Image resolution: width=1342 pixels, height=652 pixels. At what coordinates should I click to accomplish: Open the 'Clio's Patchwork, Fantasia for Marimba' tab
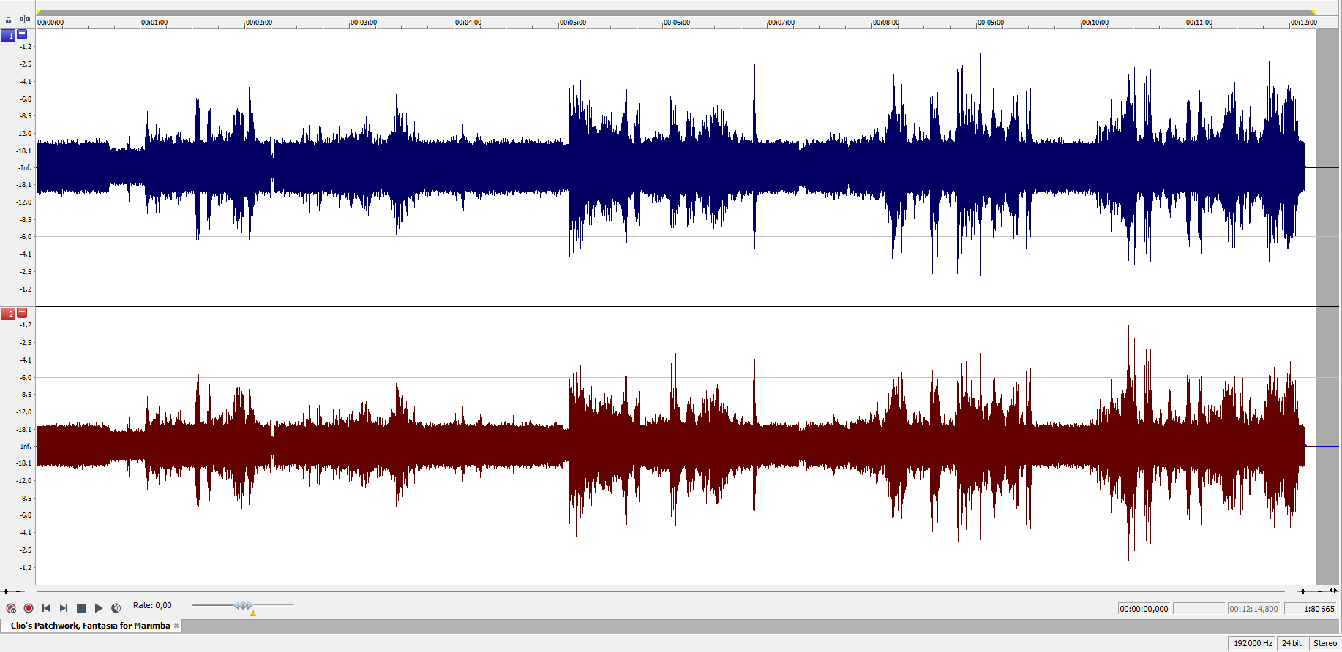pyautogui.click(x=90, y=626)
